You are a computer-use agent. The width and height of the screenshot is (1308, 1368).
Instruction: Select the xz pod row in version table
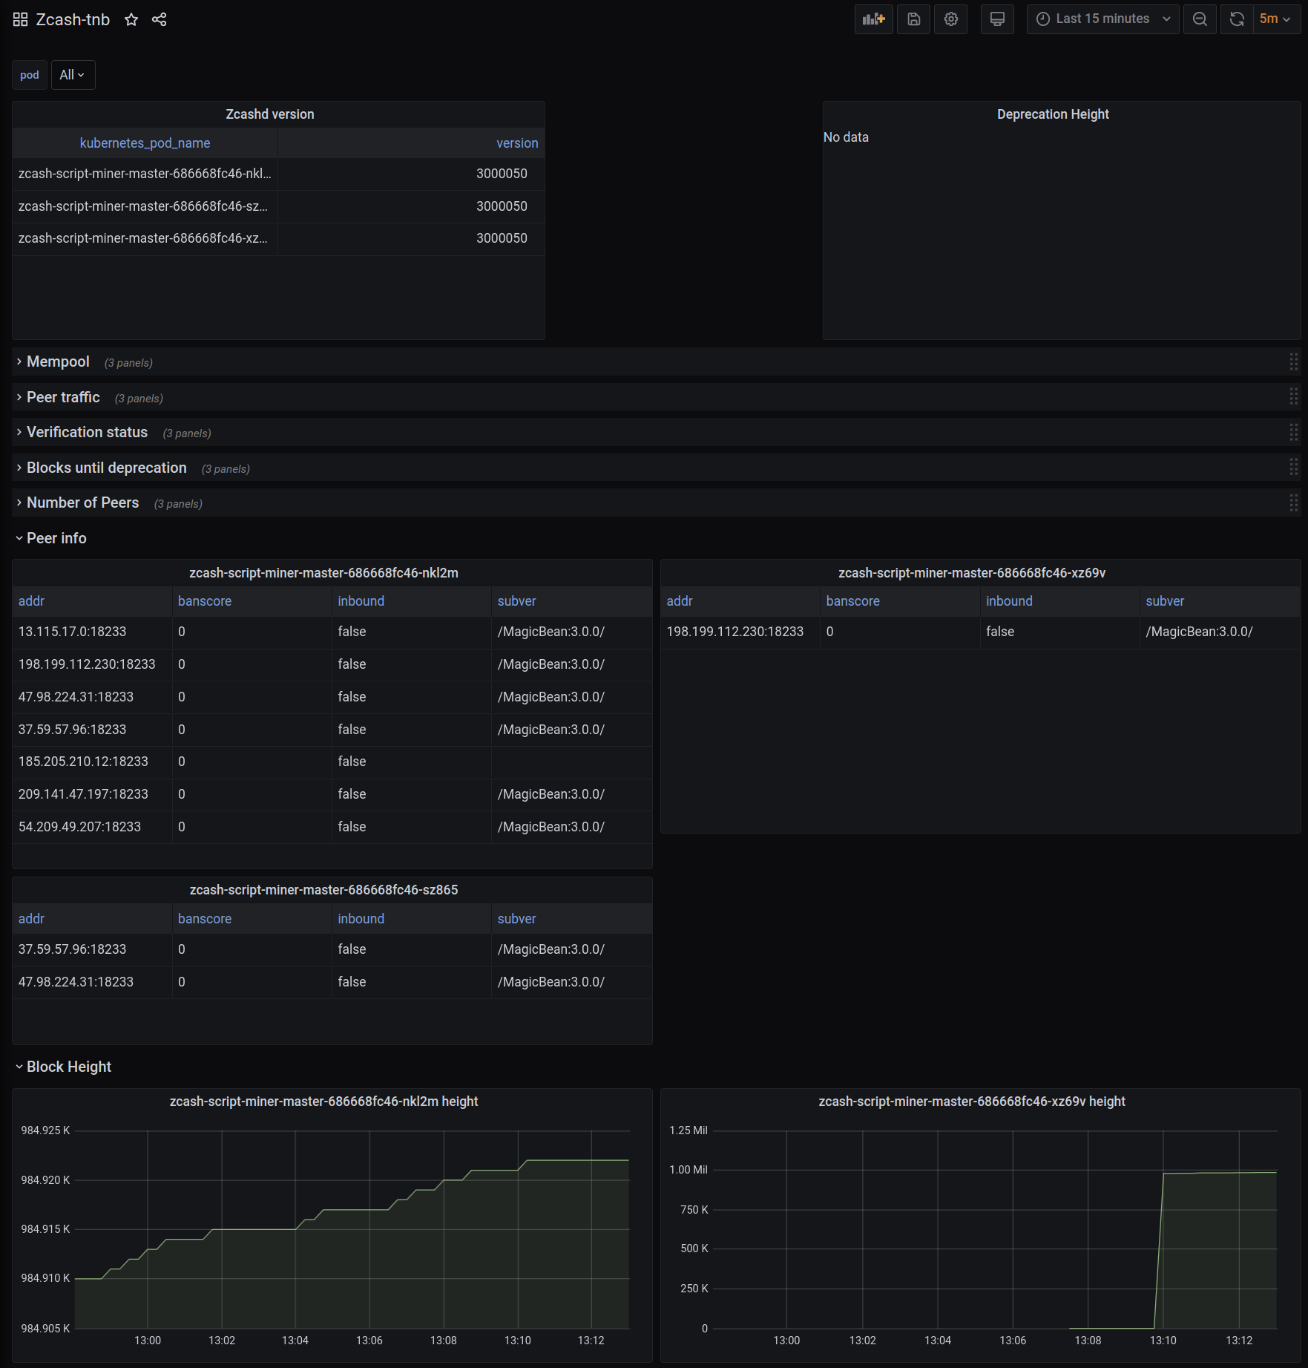(x=278, y=238)
